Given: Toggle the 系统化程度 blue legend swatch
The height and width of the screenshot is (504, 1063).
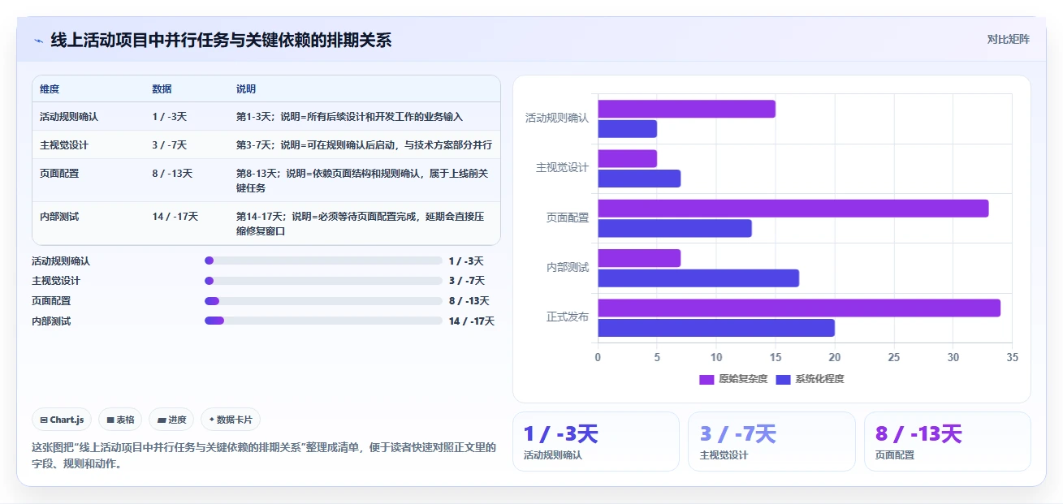Looking at the screenshot, I should (784, 379).
